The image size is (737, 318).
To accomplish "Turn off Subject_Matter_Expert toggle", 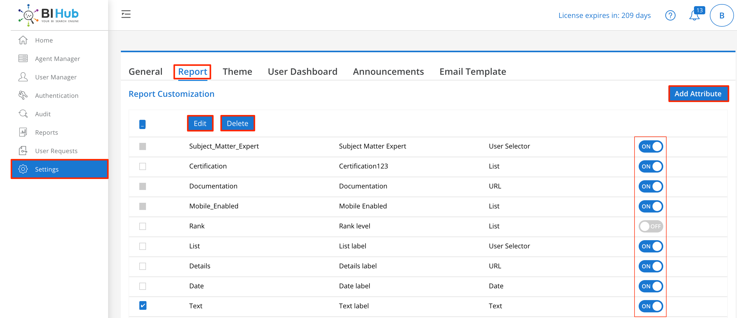I will [x=651, y=146].
